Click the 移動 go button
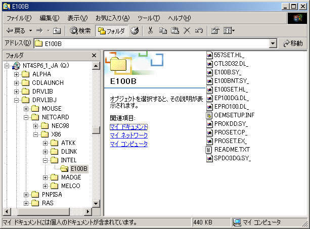This screenshot has width=310, height=229. [293, 43]
